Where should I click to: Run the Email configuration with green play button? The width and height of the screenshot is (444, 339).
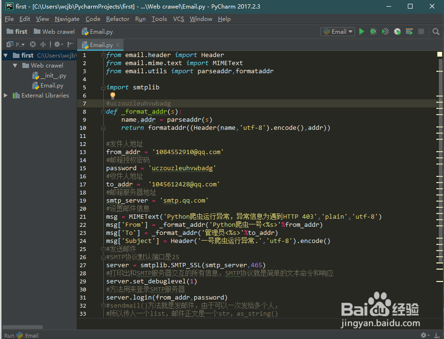coord(362,31)
